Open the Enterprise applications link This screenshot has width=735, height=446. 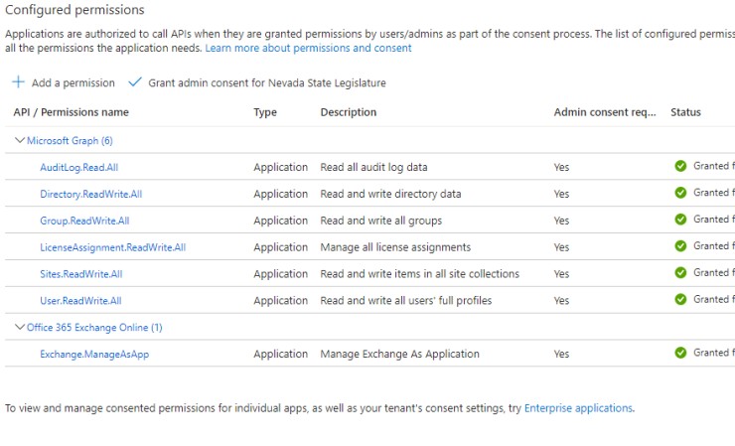[578, 408]
